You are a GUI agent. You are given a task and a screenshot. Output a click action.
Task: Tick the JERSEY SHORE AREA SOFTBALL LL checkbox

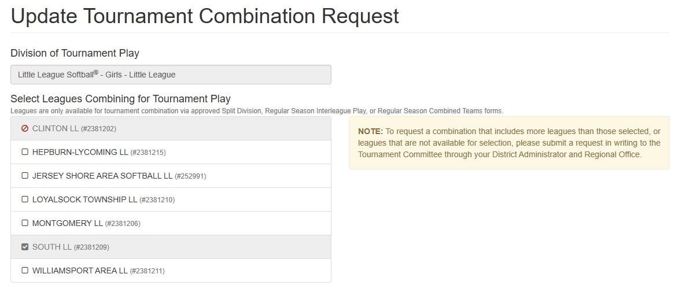pyautogui.click(x=25, y=176)
